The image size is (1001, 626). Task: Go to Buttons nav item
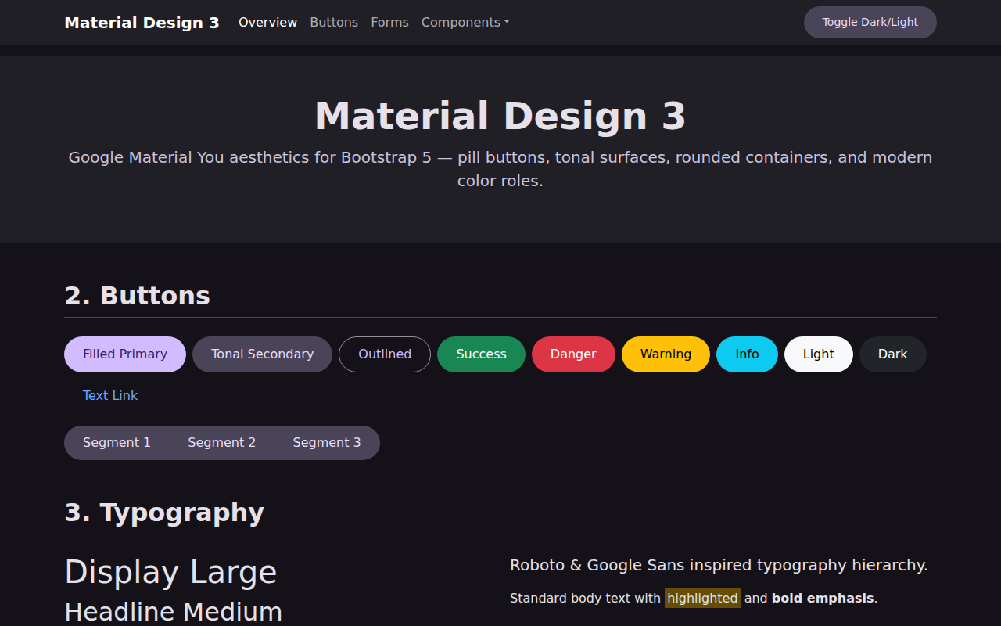point(334,22)
